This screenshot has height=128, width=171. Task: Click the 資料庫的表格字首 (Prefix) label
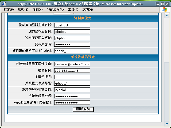32,51
